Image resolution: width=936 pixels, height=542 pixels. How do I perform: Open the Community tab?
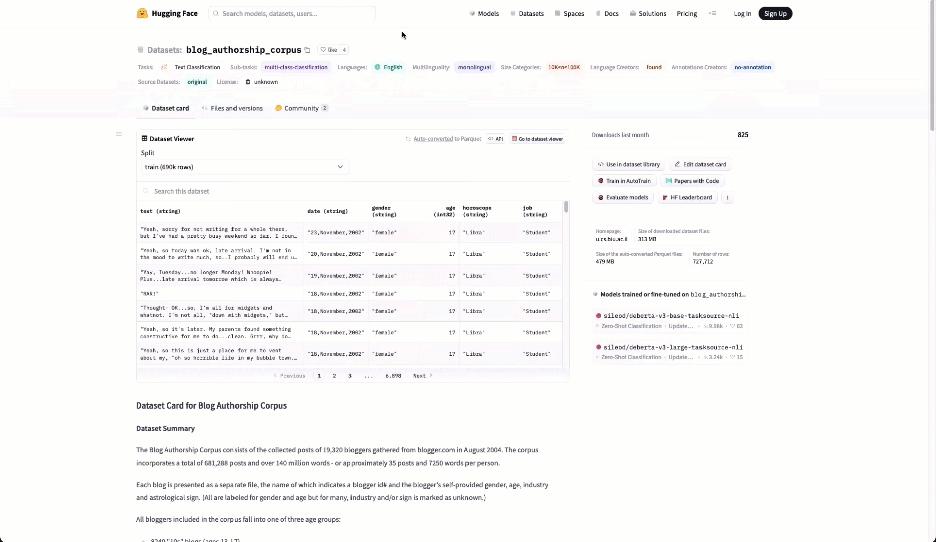(301, 108)
